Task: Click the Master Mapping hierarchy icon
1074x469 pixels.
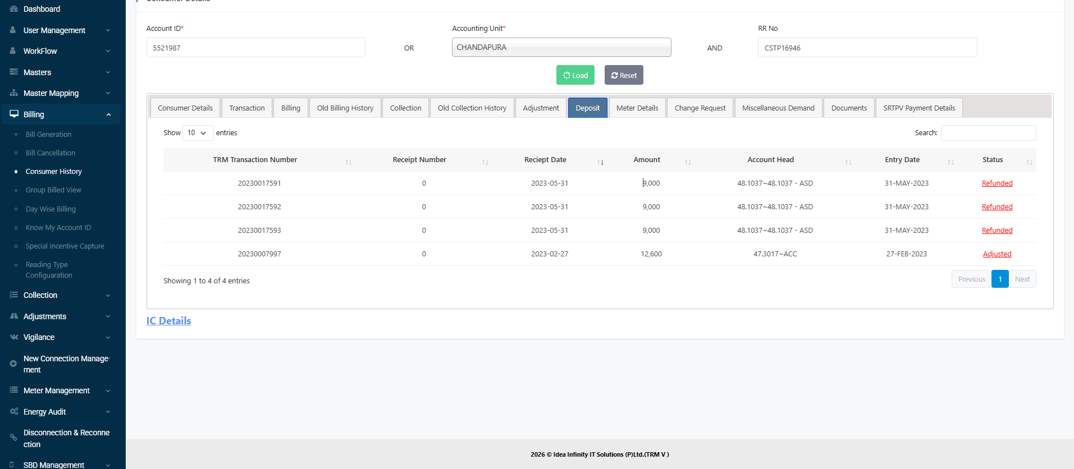Action: click(13, 93)
